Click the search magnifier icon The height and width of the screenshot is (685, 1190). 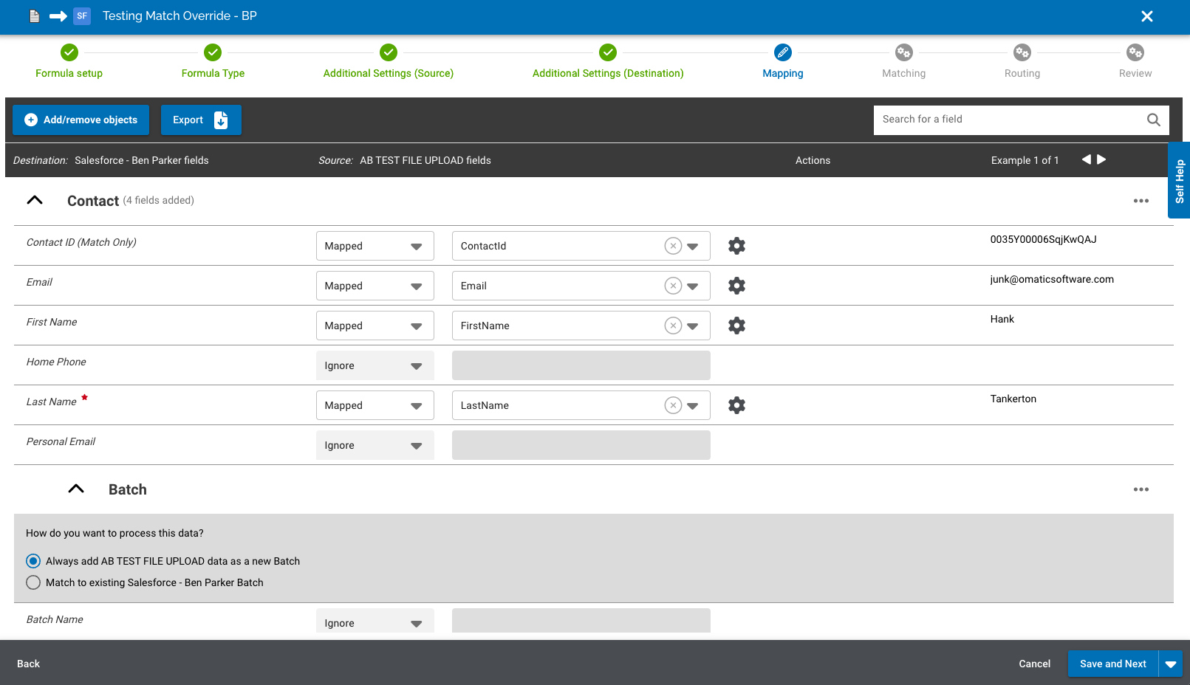point(1153,119)
